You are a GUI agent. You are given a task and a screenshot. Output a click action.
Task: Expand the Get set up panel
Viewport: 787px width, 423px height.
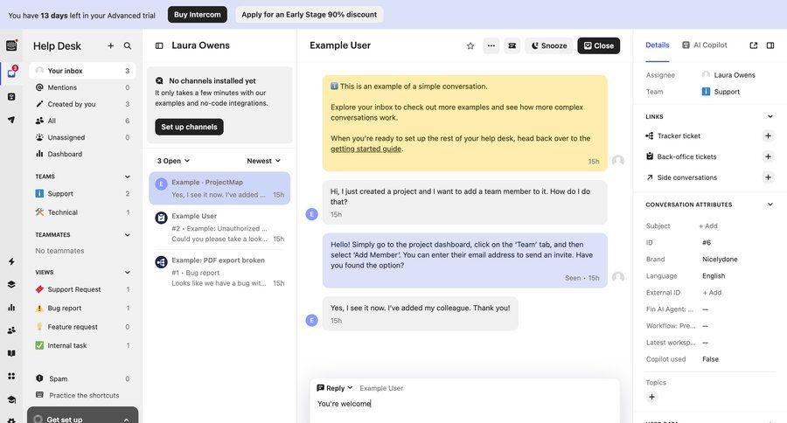tap(83, 417)
